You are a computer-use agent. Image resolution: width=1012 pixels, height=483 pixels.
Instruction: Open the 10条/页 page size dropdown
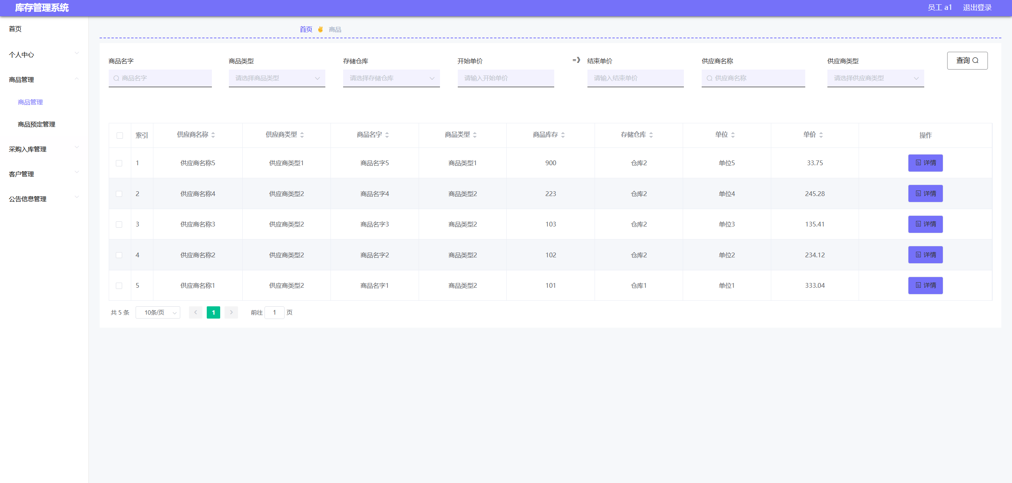[158, 313]
